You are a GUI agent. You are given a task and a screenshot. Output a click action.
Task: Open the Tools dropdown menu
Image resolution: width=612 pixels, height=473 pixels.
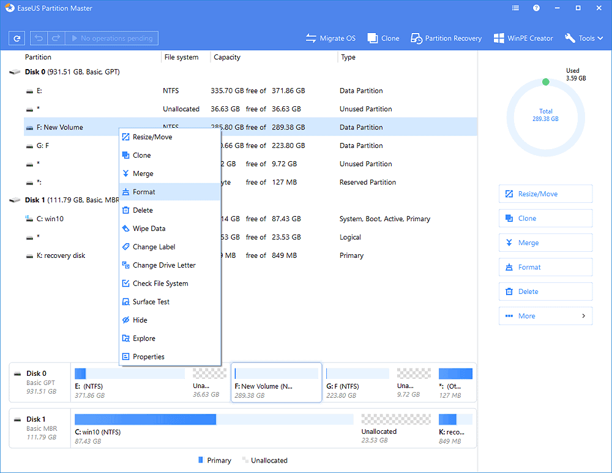pos(584,38)
